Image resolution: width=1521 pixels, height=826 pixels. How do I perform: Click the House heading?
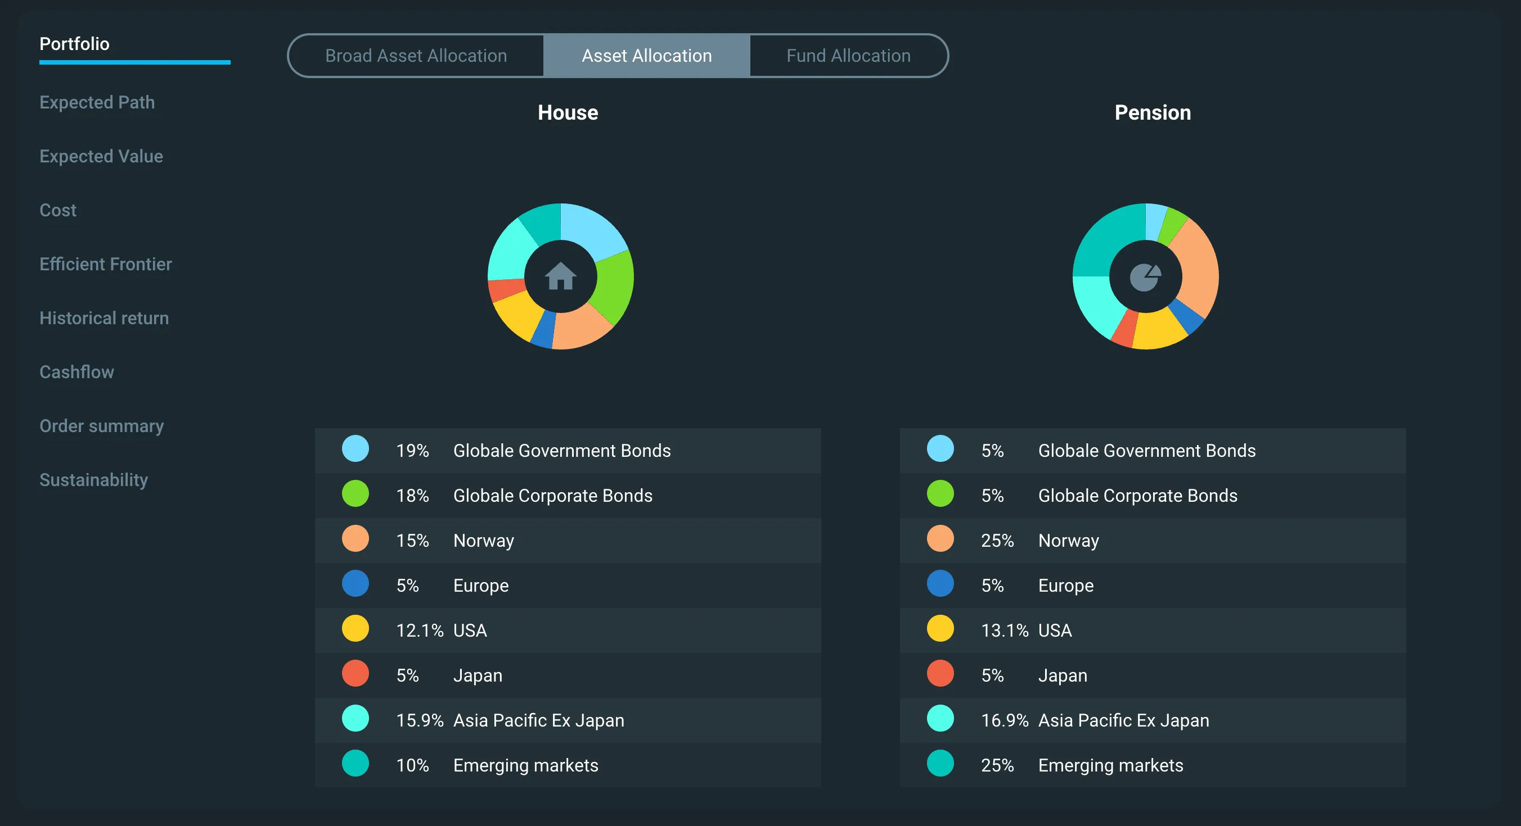tap(568, 112)
